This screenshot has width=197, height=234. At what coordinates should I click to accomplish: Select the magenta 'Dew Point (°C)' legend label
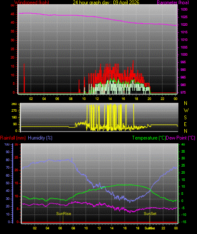pyautogui.click(x=181, y=138)
